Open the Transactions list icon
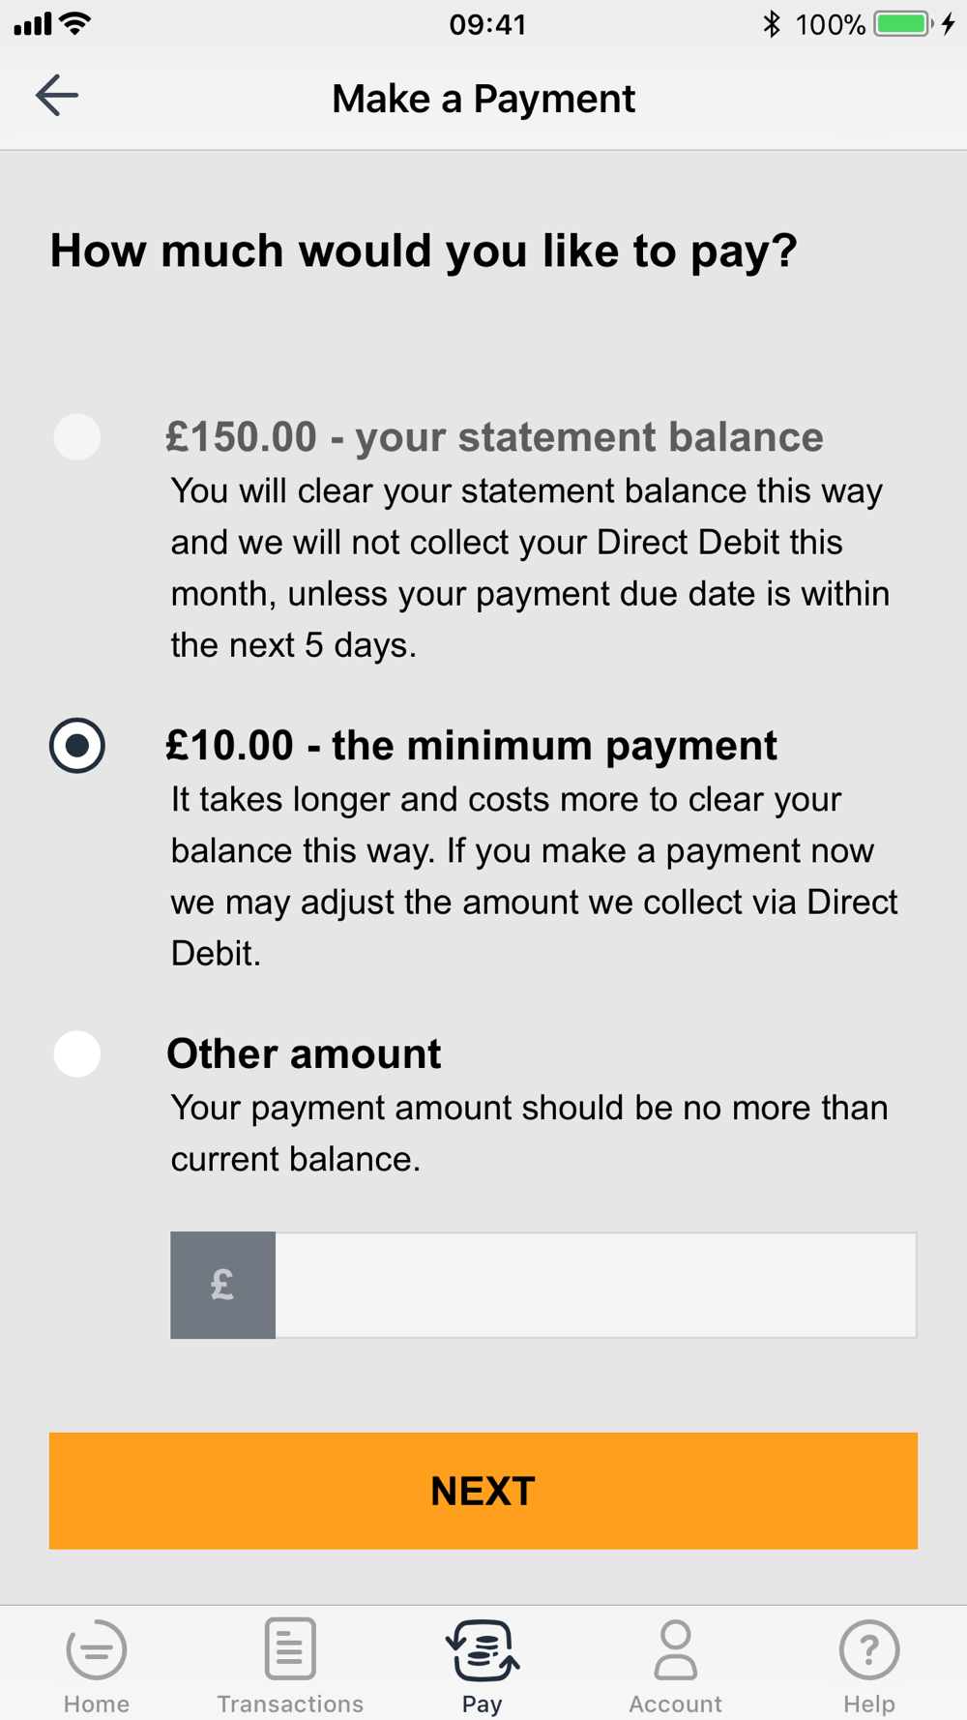This screenshot has height=1720, width=967. 290,1648
